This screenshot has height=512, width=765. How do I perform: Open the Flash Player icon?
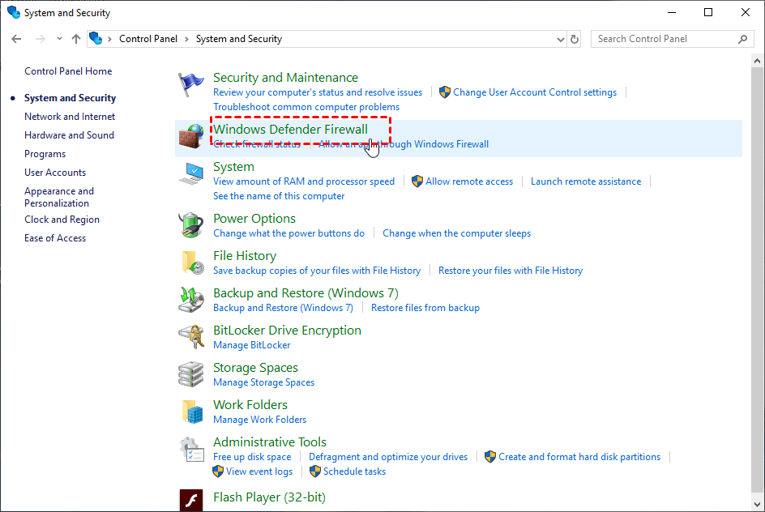[x=191, y=500]
